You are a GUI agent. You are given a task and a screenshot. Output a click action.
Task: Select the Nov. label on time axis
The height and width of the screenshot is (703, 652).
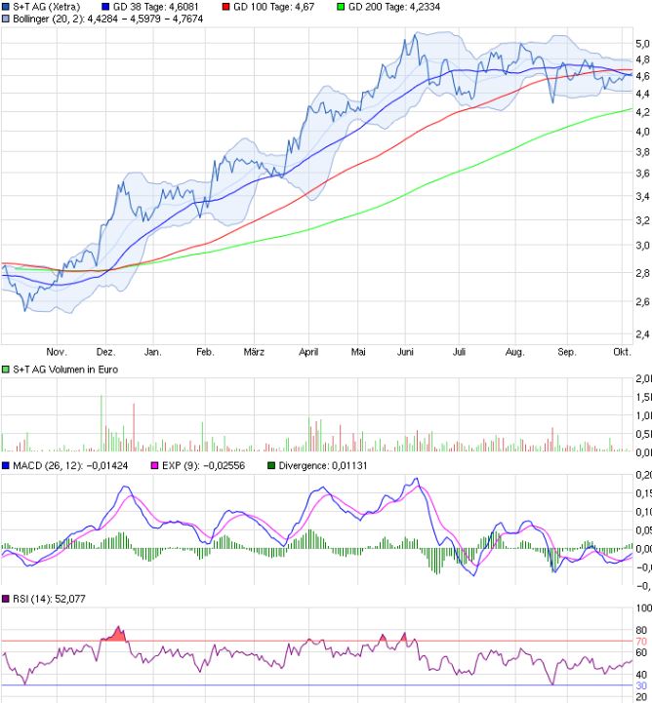tap(56, 351)
